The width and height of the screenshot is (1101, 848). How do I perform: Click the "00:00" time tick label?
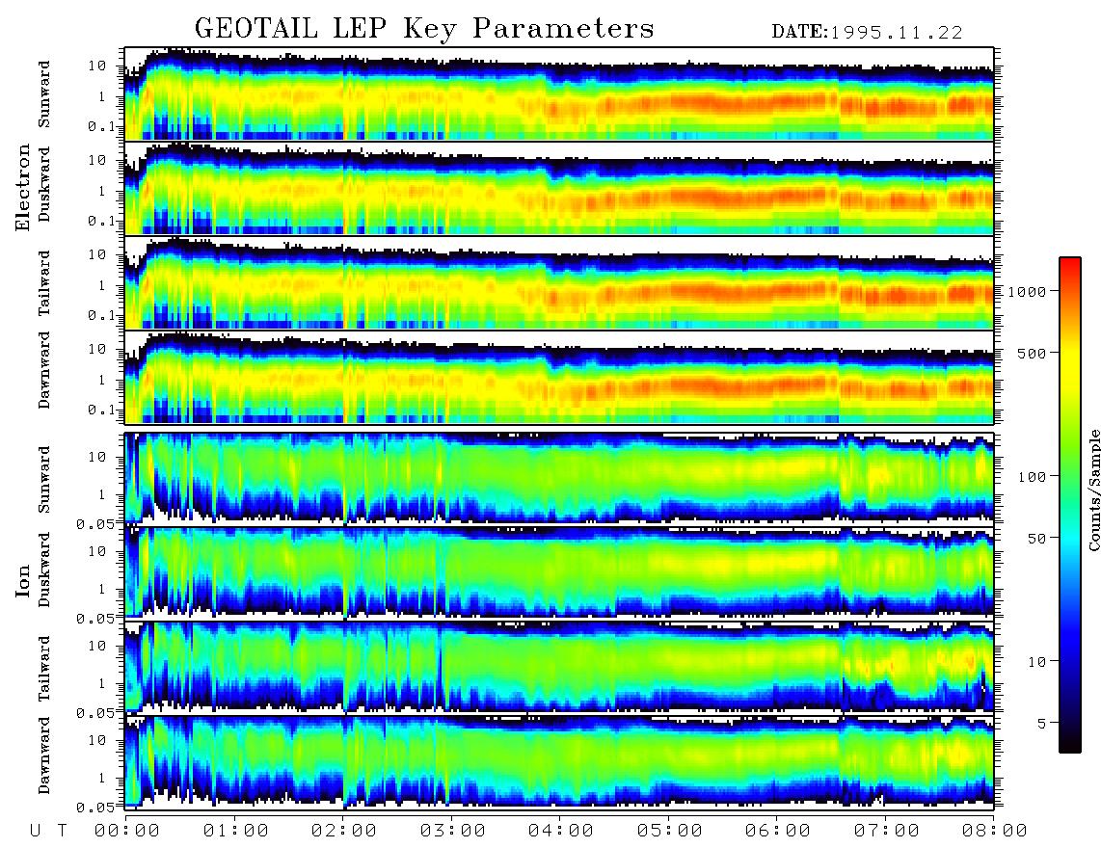(x=127, y=831)
